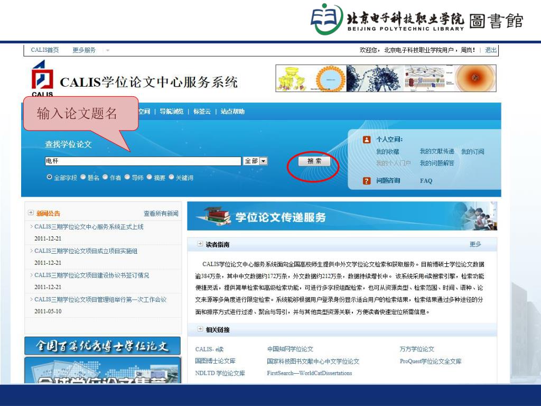Click the 退出 logout link
The image size is (541, 406).
click(491, 50)
